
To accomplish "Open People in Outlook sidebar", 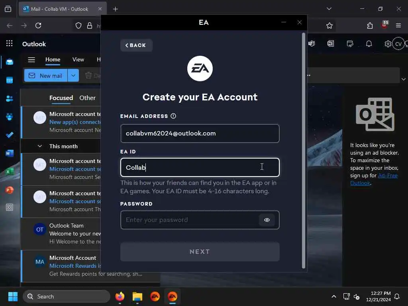I will (x=10, y=99).
